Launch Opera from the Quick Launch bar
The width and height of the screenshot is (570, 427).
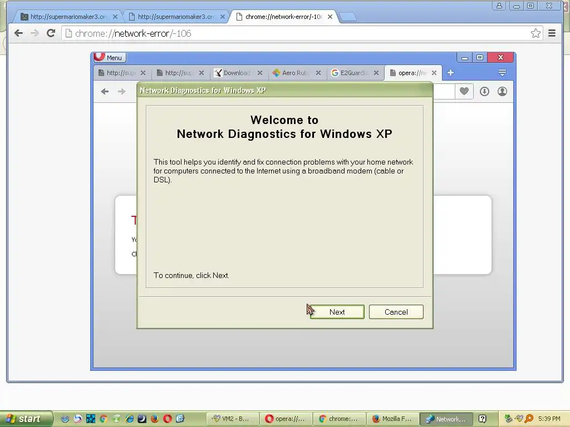[168, 419]
